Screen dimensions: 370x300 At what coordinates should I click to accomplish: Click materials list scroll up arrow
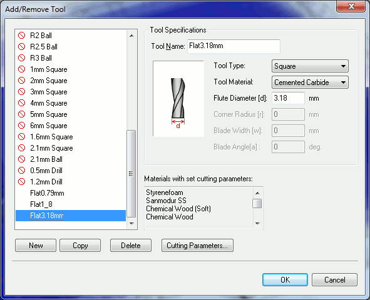point(257,193)
